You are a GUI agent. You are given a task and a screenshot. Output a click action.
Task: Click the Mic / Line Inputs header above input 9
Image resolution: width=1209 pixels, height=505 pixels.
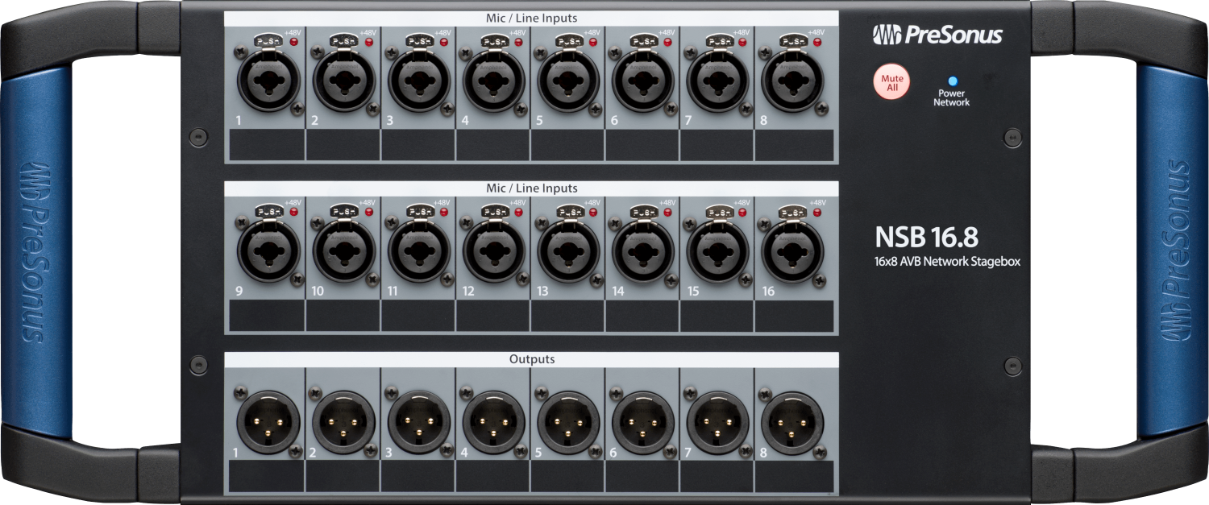531,188
